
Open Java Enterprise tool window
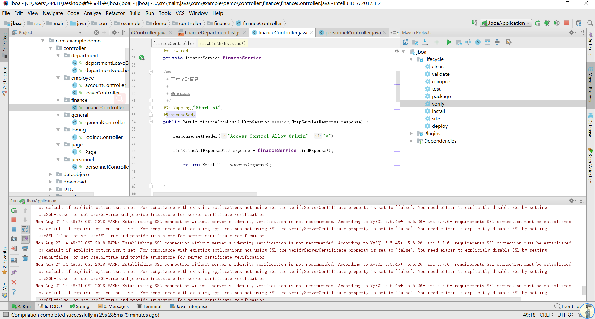coord(189,306)
